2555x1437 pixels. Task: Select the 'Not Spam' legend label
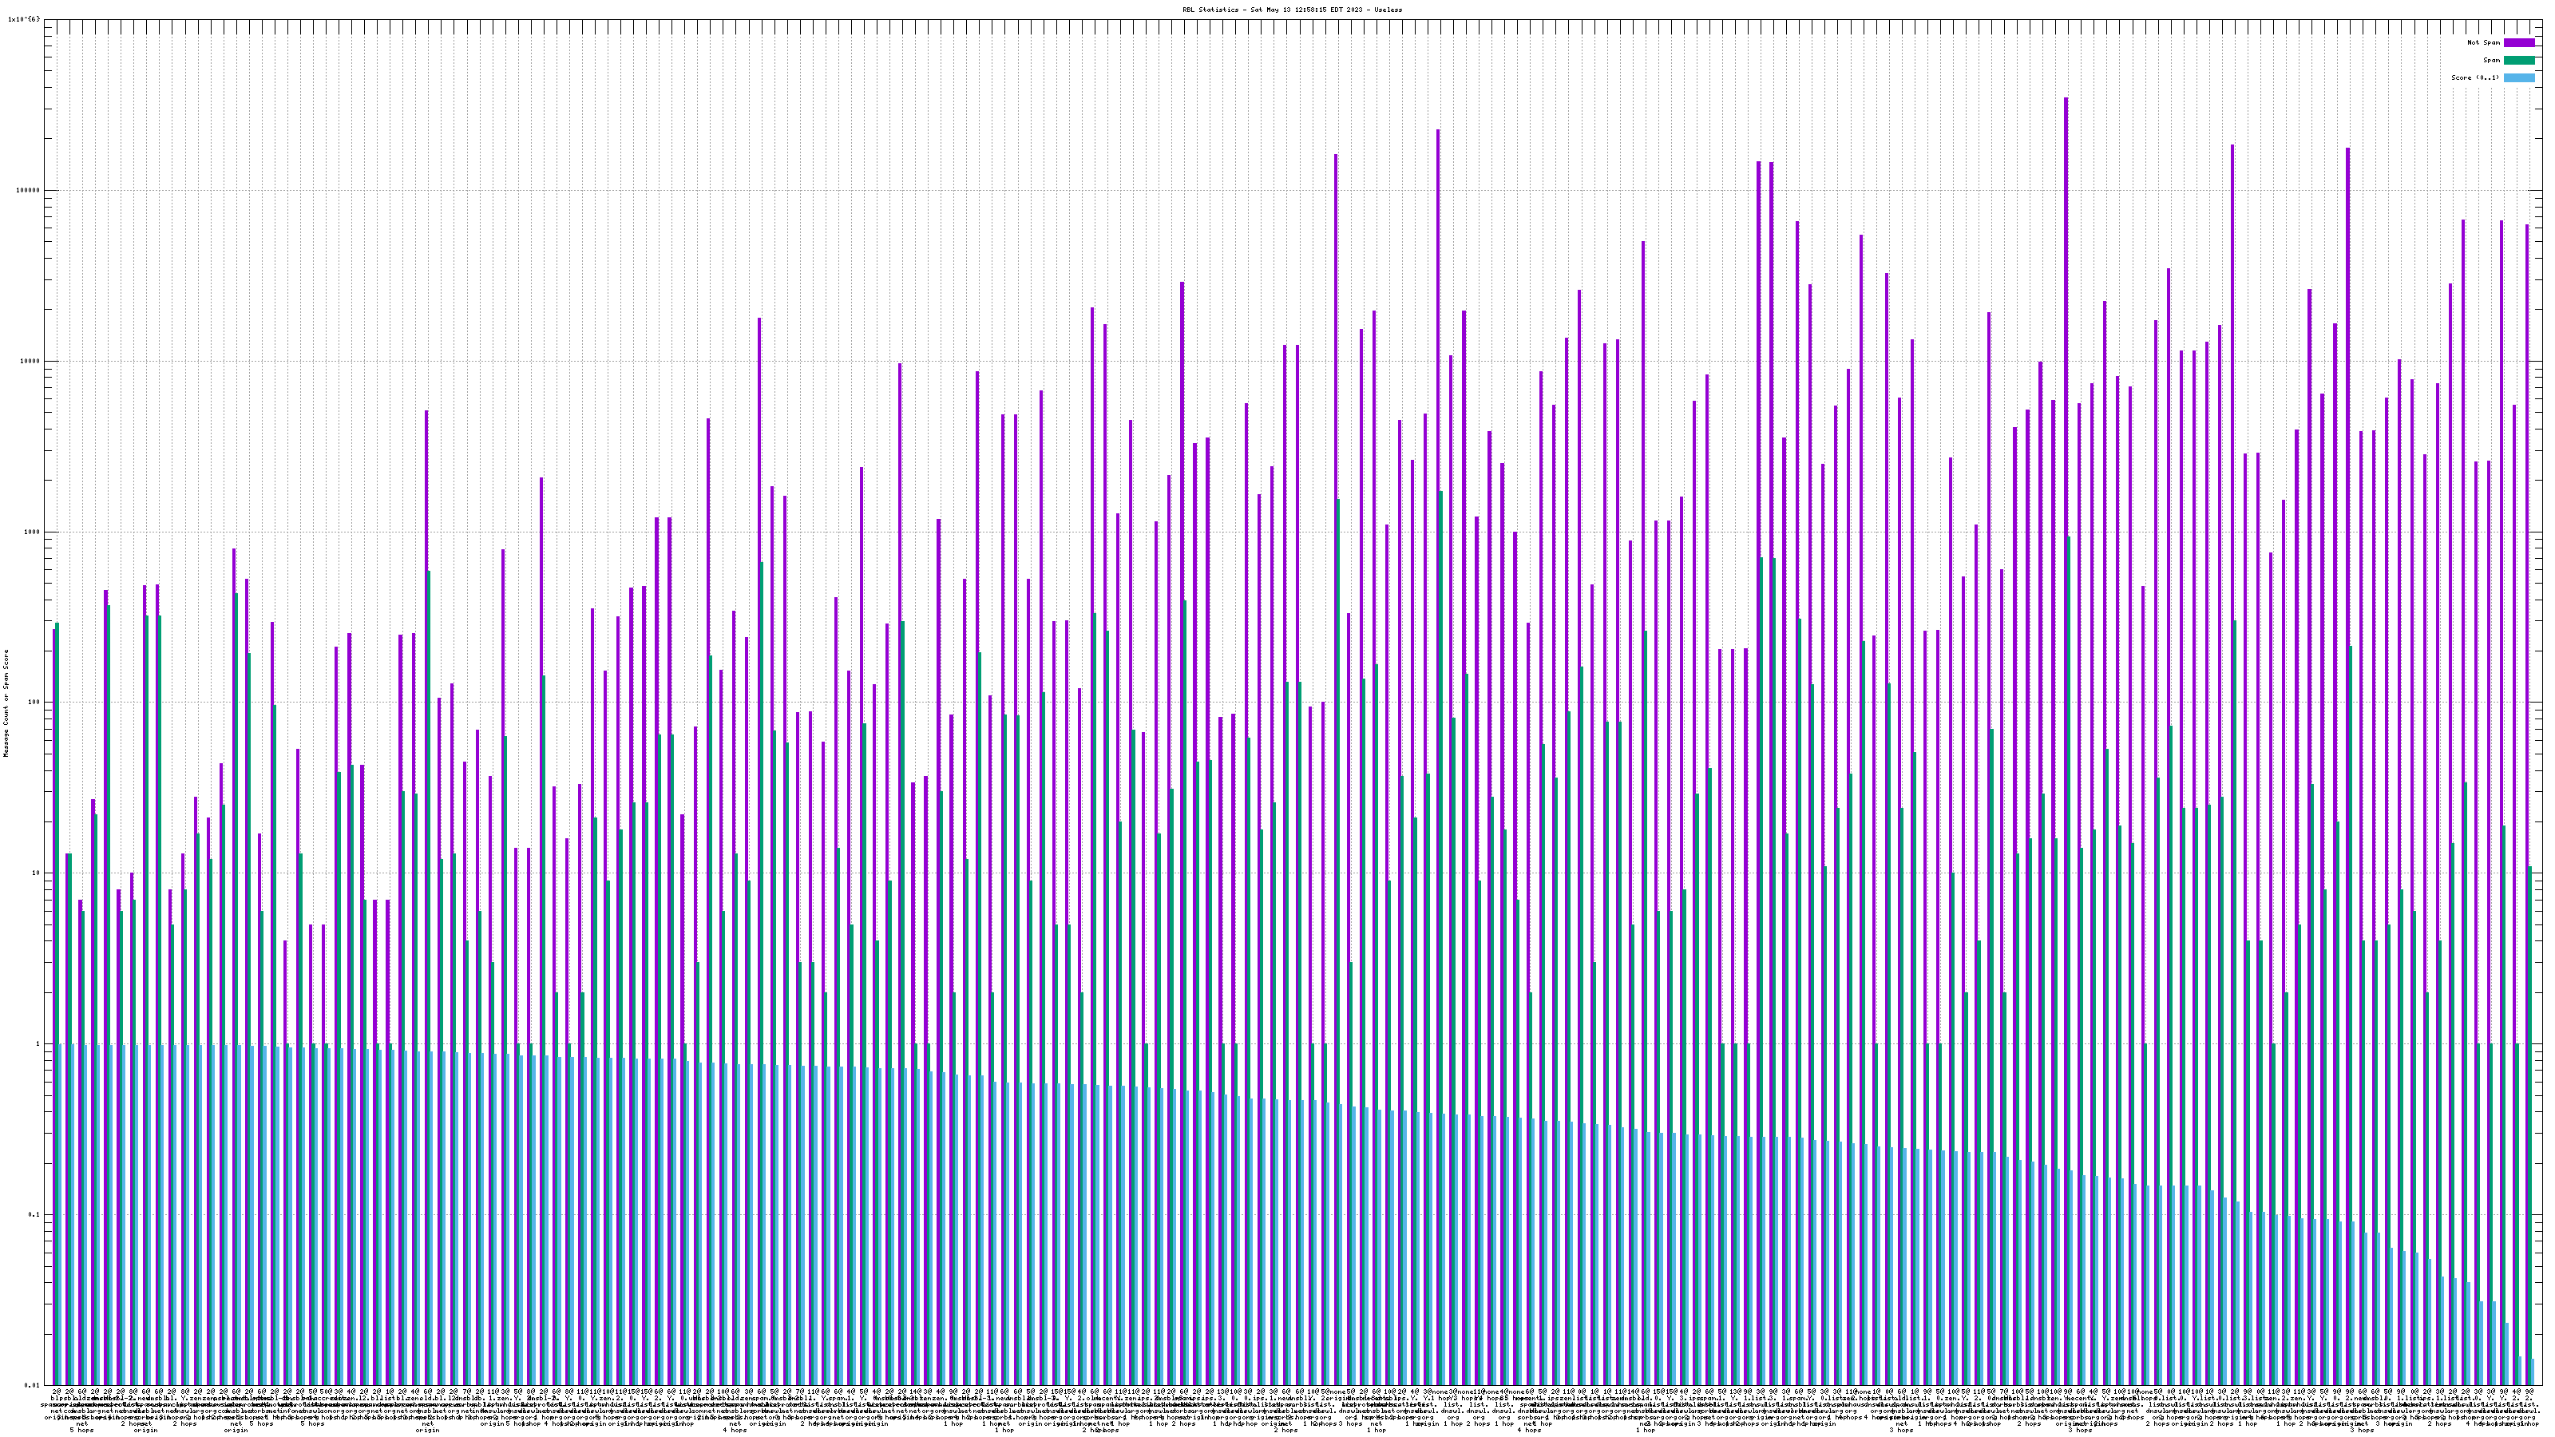click(x=2484, y=42)
